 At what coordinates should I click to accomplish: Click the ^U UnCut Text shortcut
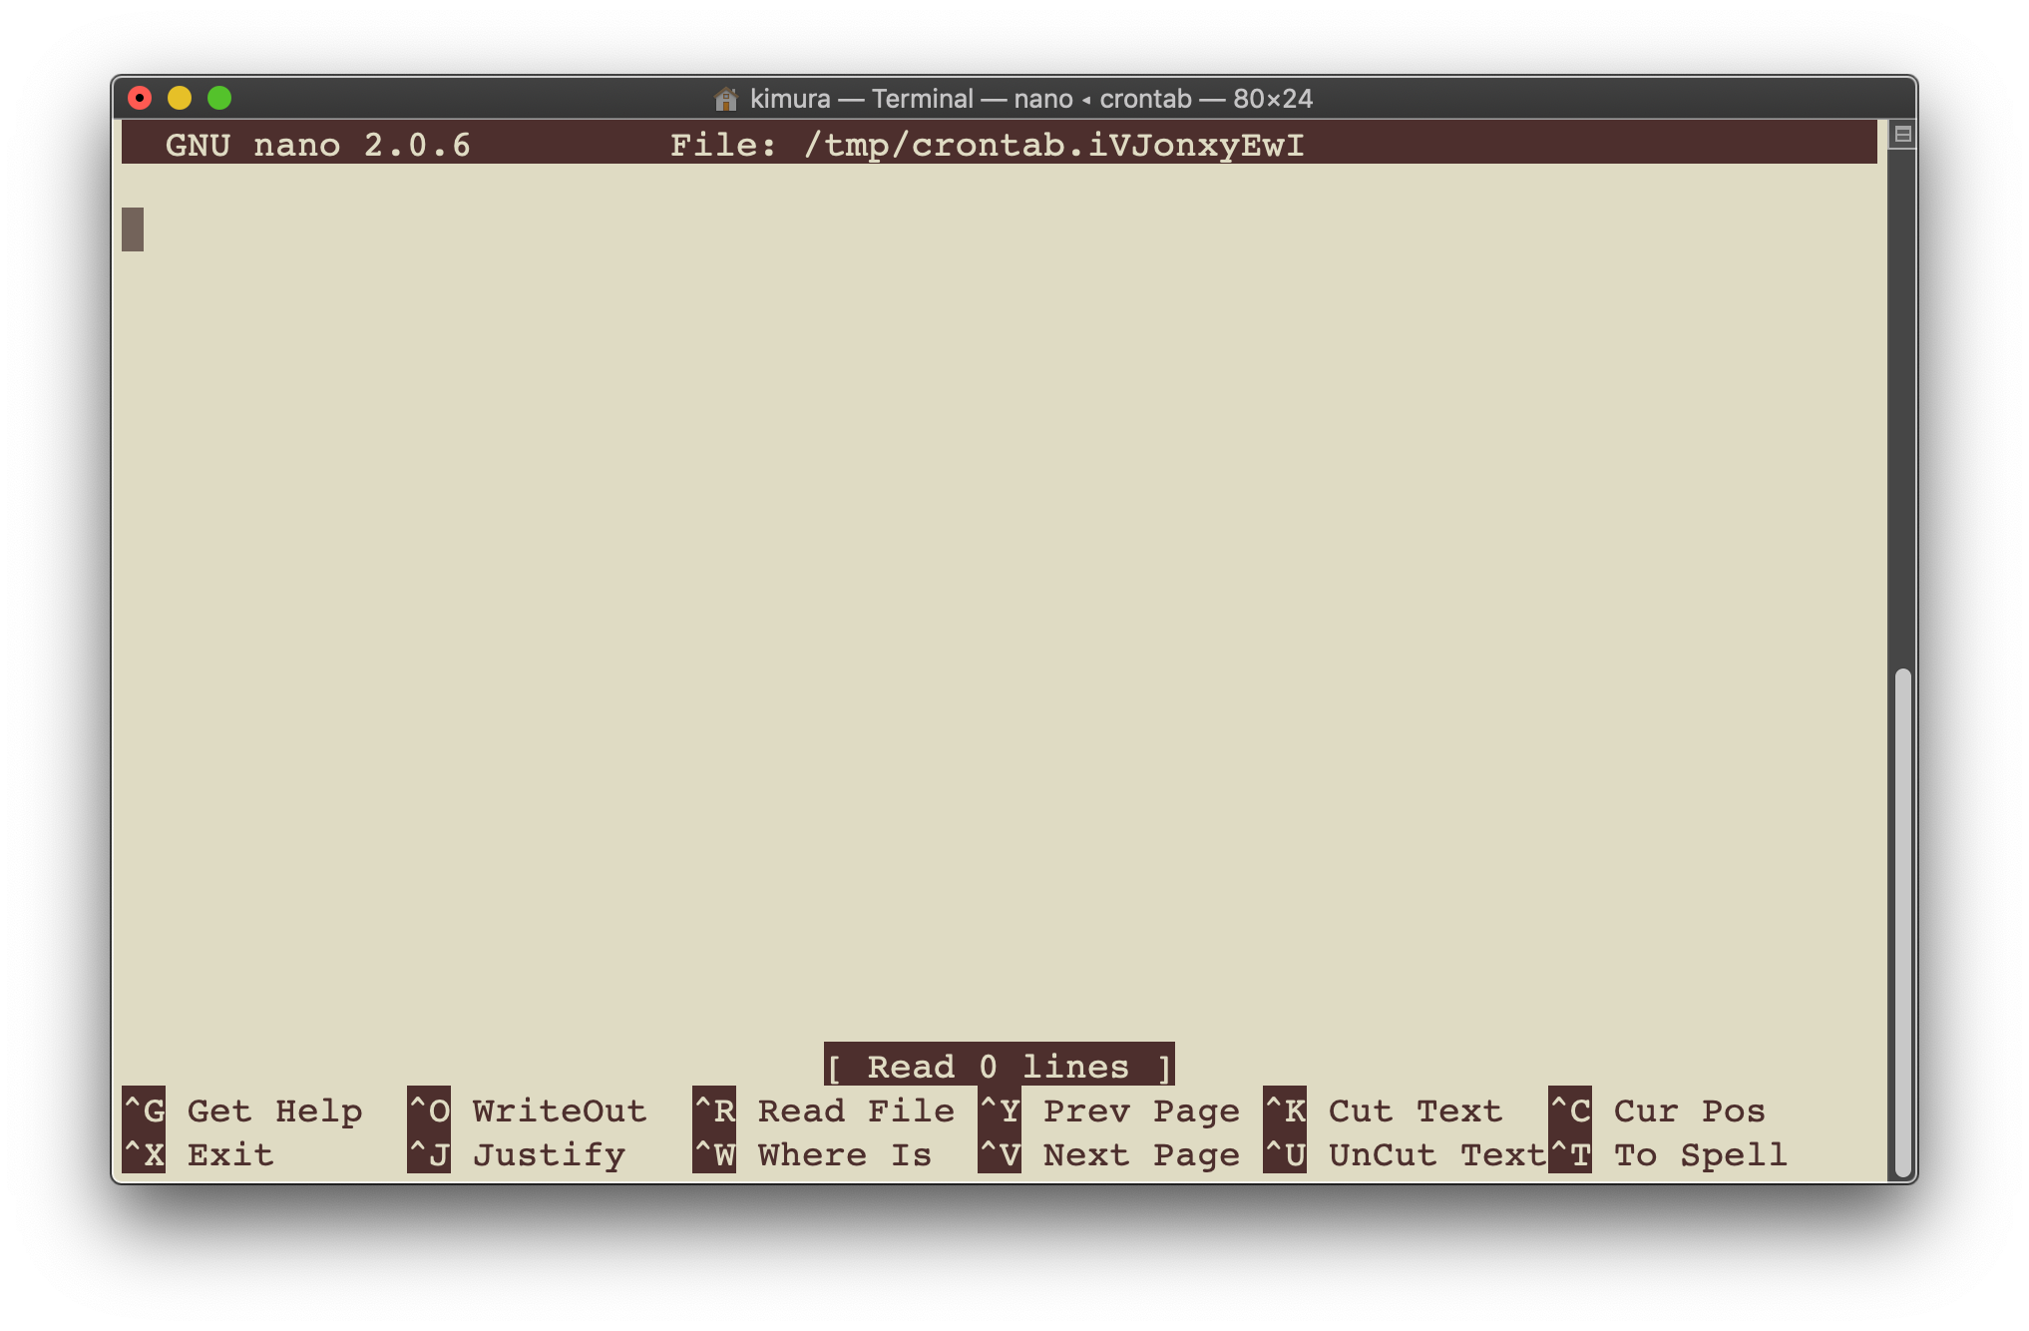coord(1406,1154)
